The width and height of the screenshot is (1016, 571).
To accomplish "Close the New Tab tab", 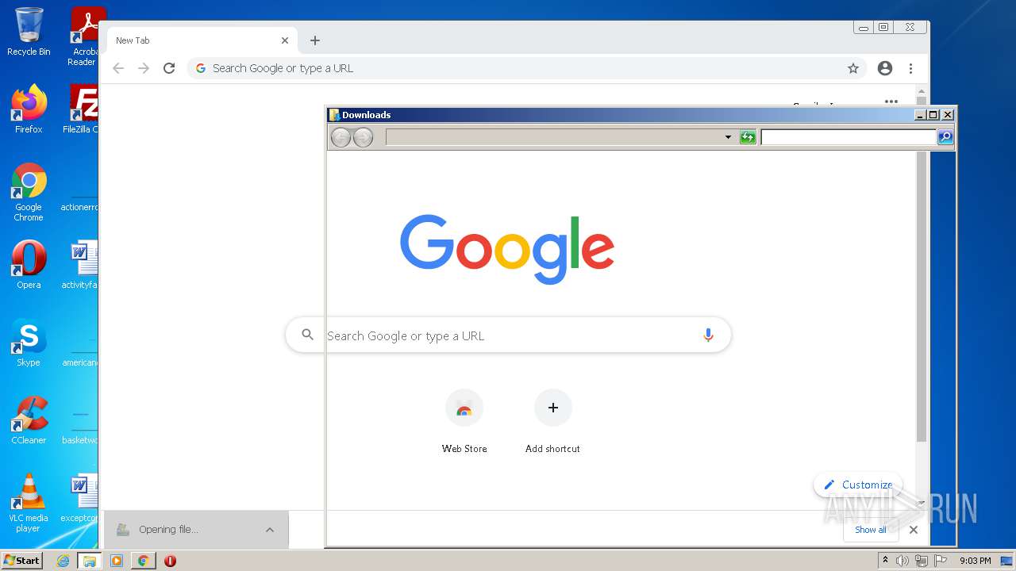I will (x=285, y=40).
